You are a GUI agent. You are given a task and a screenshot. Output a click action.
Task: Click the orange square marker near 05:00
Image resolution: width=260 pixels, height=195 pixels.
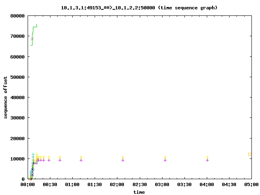coord(249,154)
